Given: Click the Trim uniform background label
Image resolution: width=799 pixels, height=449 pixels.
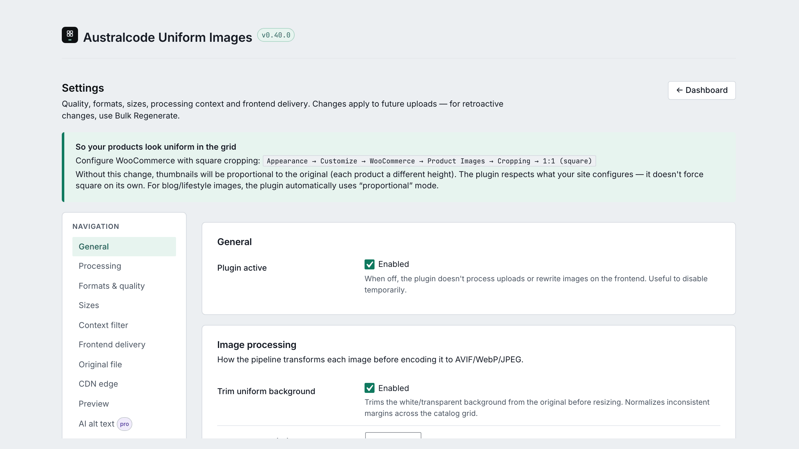Looking at the screenshot, I should [266, 391].
